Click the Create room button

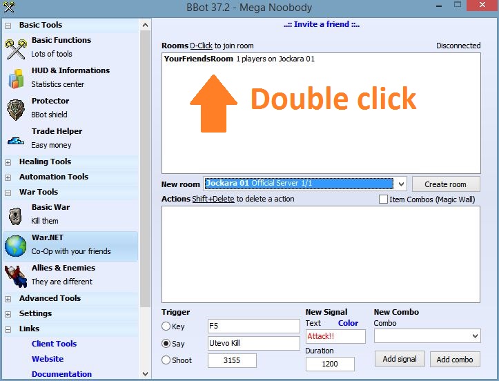(x=445, y=184)
